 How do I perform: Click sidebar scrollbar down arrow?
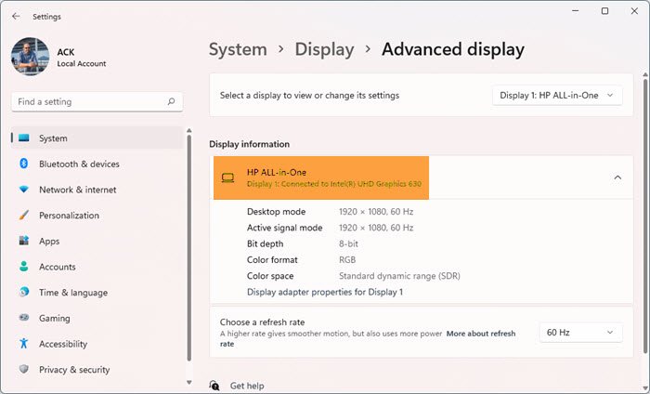pyautogui.click(x=189, y=383)
